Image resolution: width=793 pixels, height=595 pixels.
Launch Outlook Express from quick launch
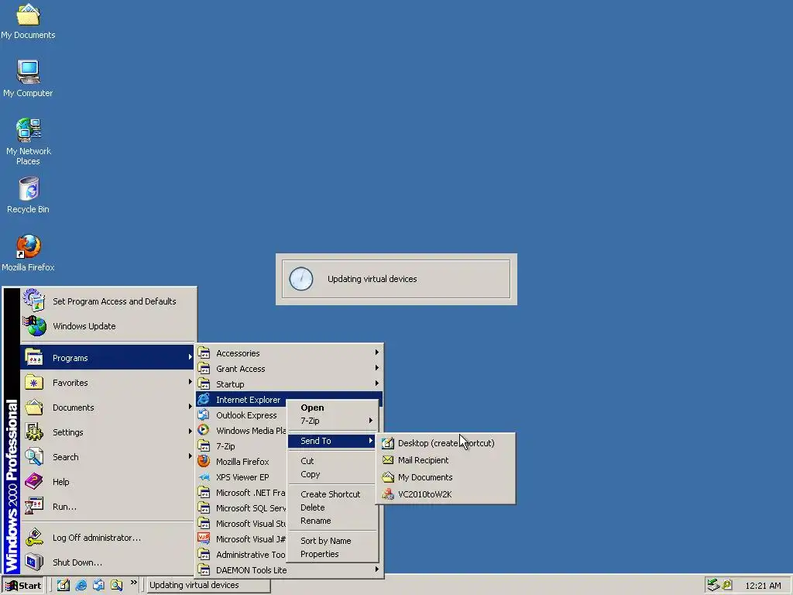coord(98,586)
